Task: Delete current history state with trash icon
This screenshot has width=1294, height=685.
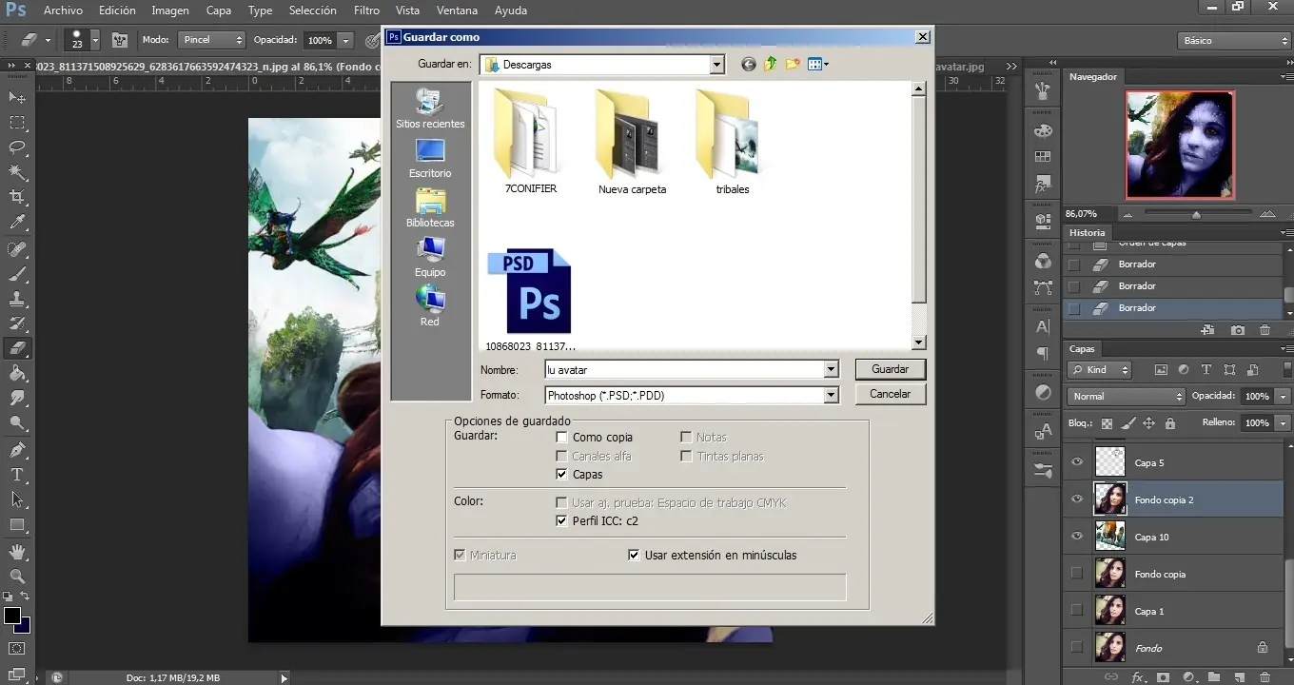Action: pyautogui.click(x=1265, y=330)
